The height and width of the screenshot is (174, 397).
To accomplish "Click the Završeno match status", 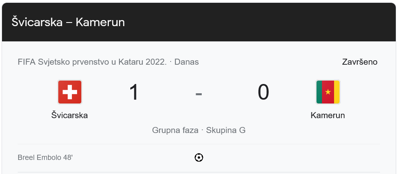I will click(x=359, y=62).
